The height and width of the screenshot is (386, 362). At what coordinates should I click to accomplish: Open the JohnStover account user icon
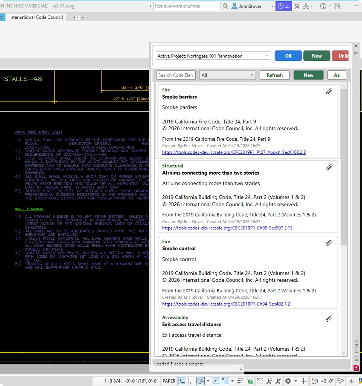pos(235,6)
